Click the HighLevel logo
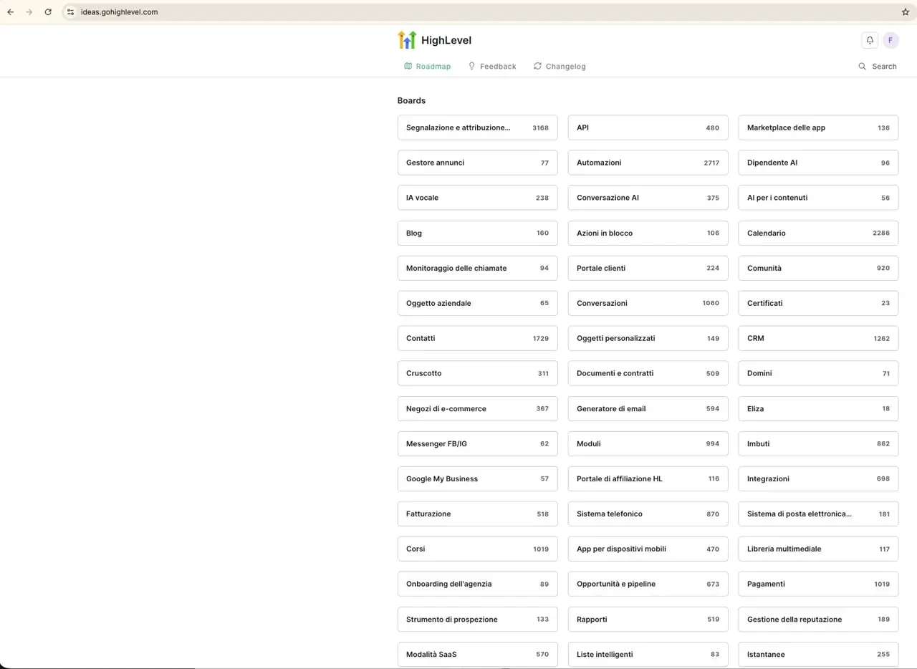917x669 pixels. pos(435,40)
